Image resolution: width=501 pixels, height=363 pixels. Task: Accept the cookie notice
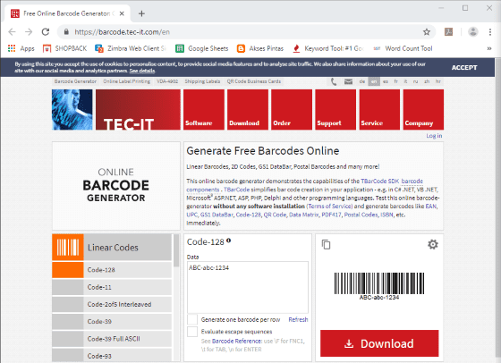click(464, 67)
